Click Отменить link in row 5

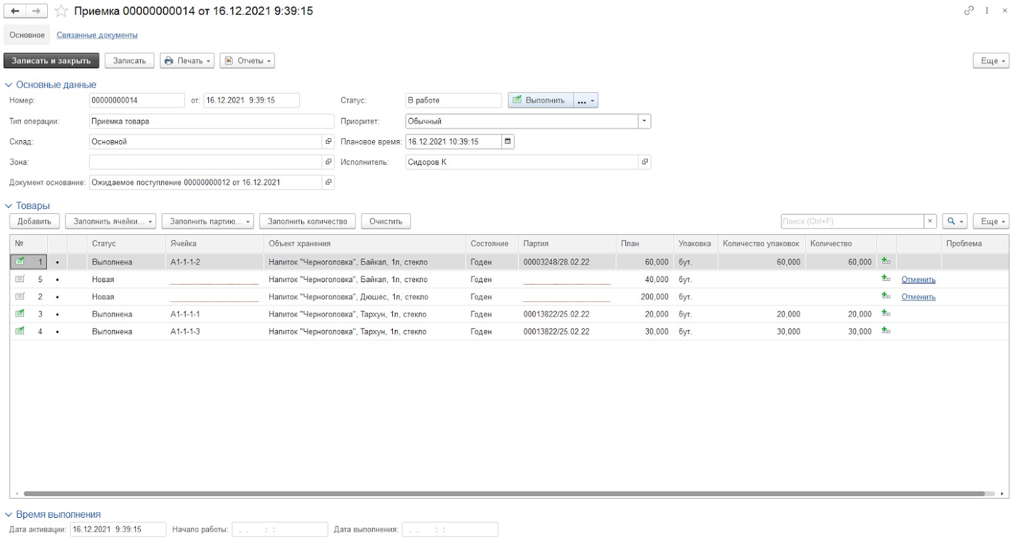[x=918, y=279]
